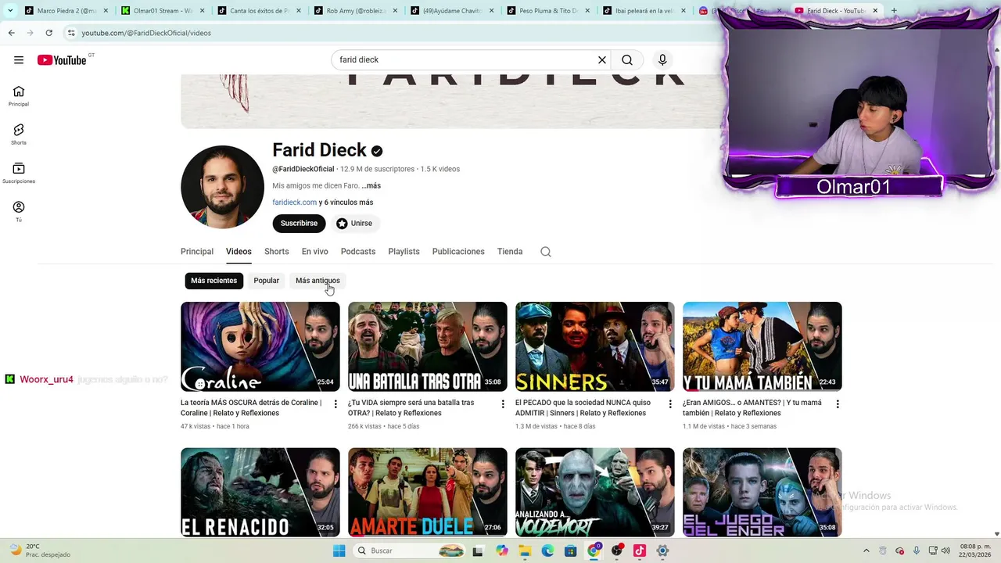
Task: Select the Popular filter chip
Action: pyautogui.click(x=266, y=281)
